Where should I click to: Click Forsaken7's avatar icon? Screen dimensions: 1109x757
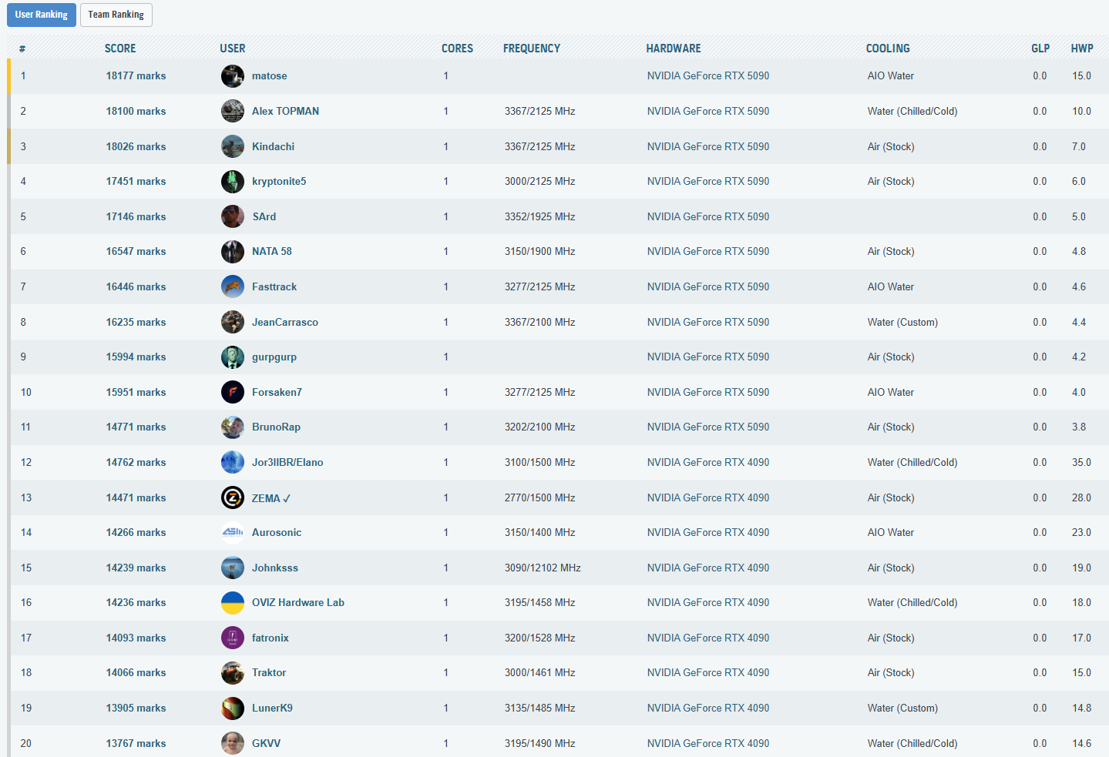point(232,393)
